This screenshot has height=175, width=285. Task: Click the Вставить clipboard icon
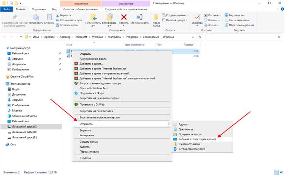49,17
